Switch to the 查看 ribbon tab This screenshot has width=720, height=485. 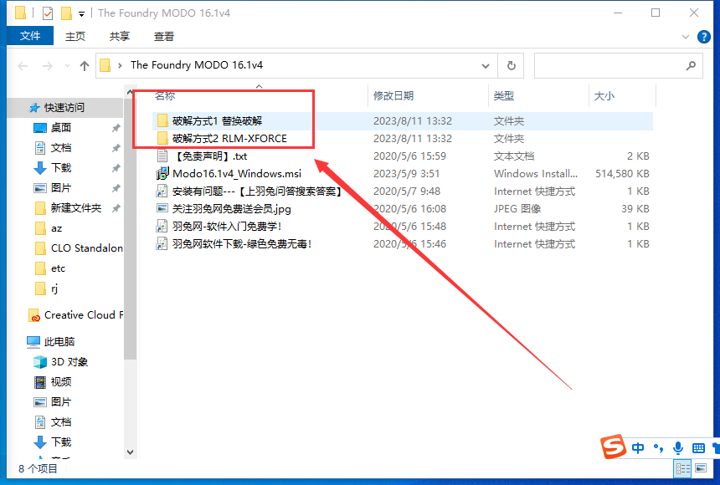pos(162,36)
